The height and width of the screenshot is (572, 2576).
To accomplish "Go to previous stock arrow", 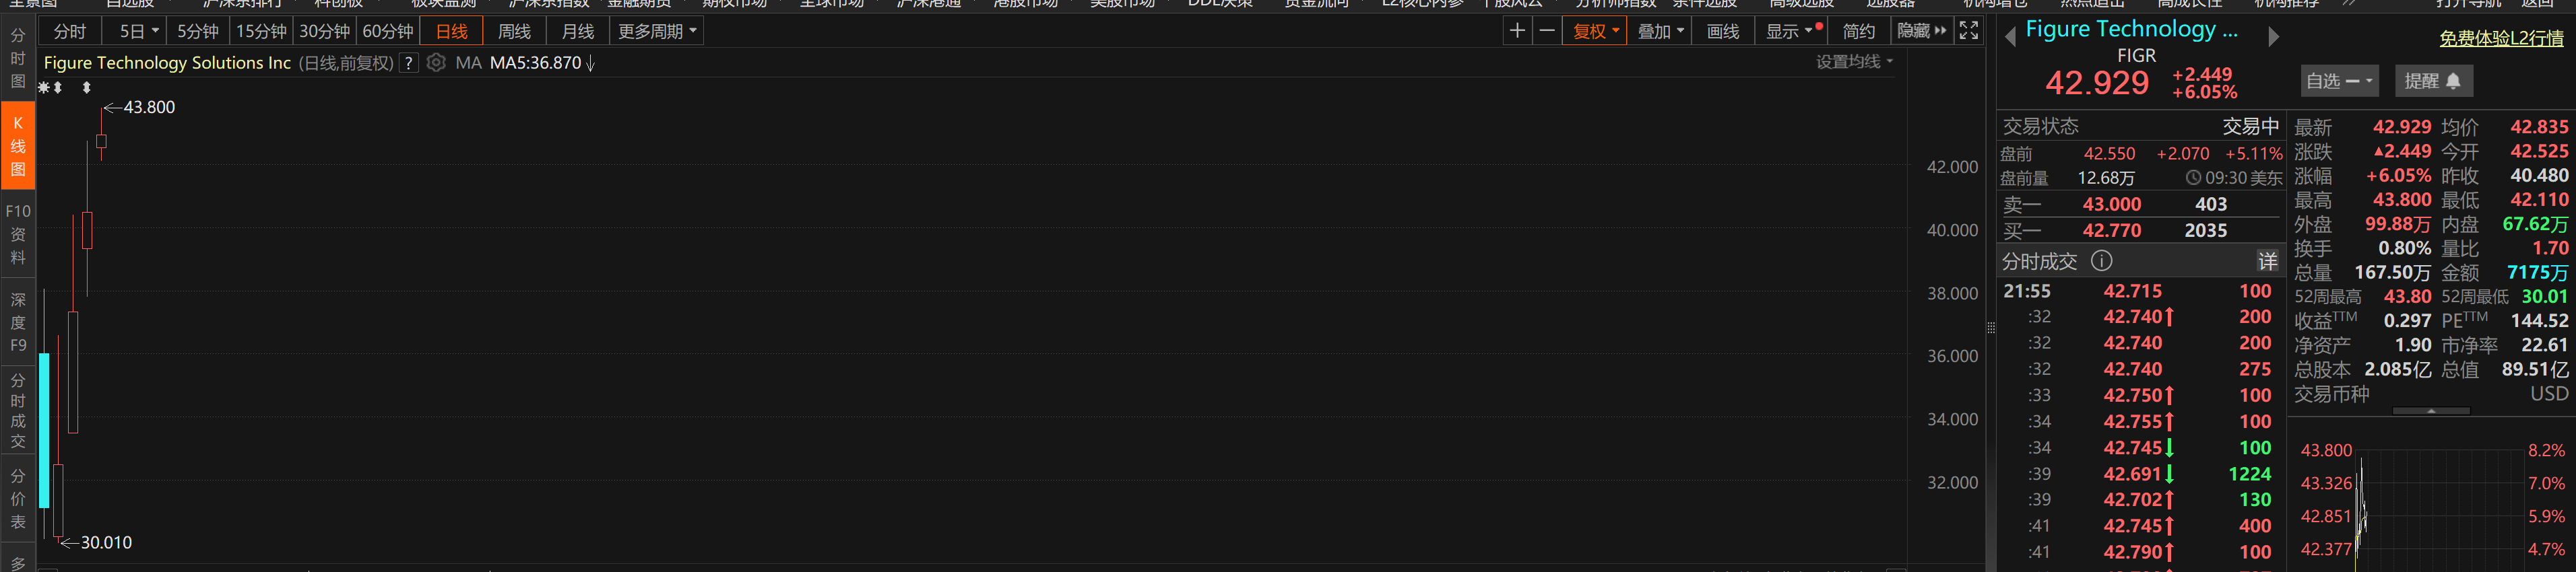I will point(2010,38).
